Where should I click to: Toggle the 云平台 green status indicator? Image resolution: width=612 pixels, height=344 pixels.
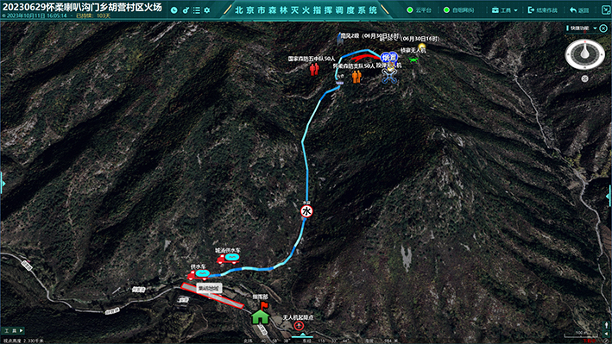point(410,10)
